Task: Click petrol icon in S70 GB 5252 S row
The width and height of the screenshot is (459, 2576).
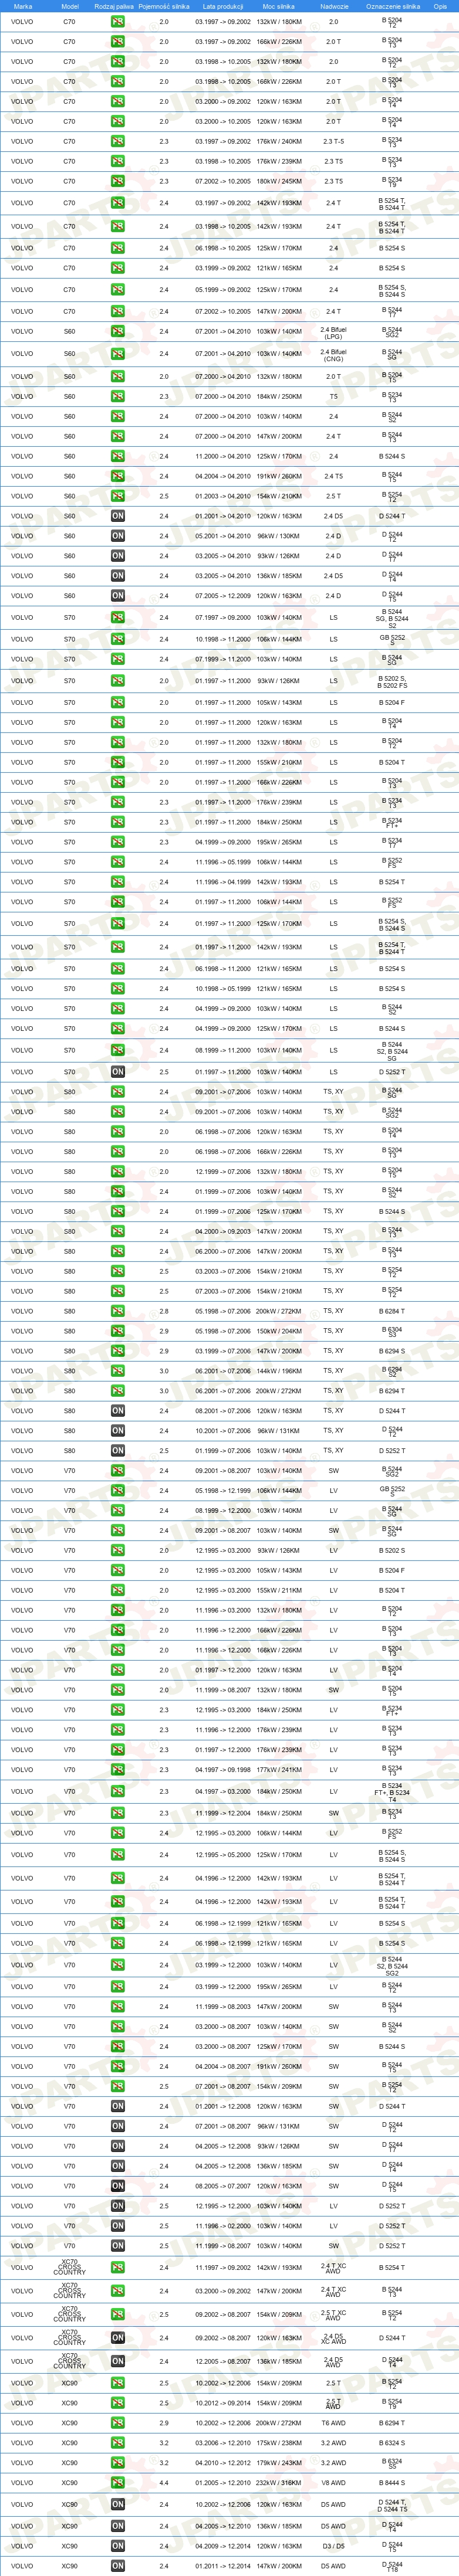Action: [117, 639]
